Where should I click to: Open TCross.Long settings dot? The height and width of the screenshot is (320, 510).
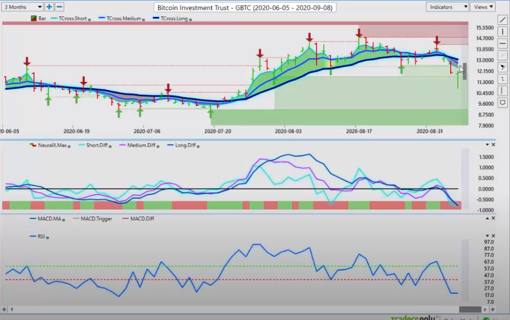point(190,20)
